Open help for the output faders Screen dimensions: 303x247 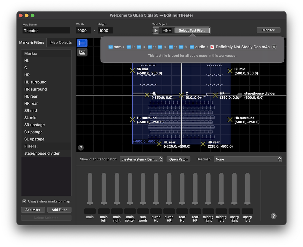click(x=274, y=216)
